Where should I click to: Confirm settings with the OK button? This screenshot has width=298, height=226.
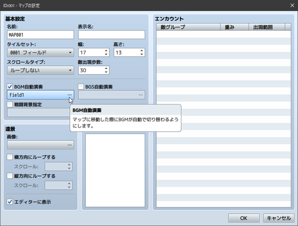coord(244,218)
